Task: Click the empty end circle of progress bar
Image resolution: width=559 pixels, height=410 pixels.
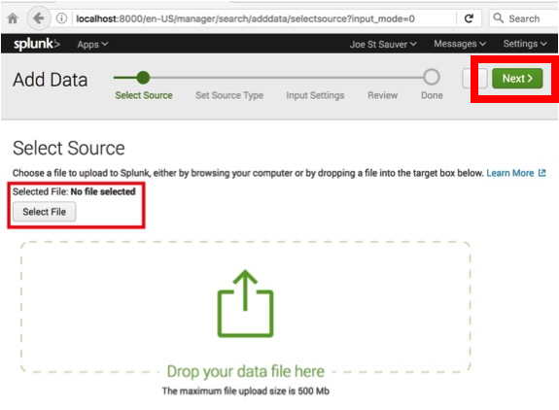Action: pyautogui.click(x=432, y=77)
